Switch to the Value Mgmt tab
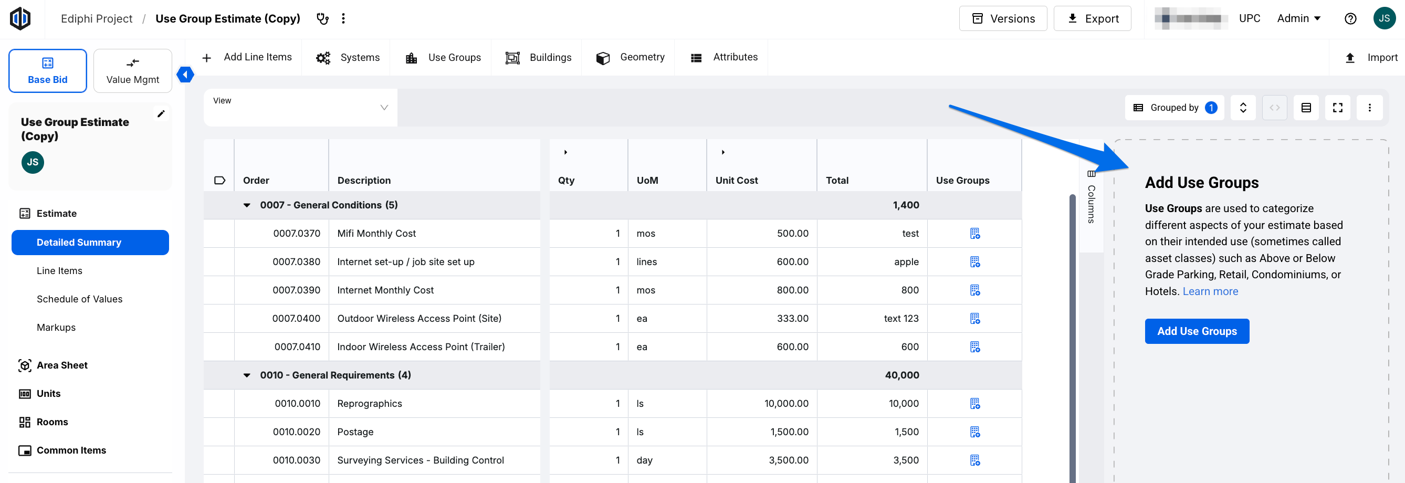The width and height of the screenshot is (1405, 483). [132, 71]
